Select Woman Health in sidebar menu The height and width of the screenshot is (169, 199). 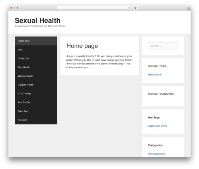[x=36, y=76]
